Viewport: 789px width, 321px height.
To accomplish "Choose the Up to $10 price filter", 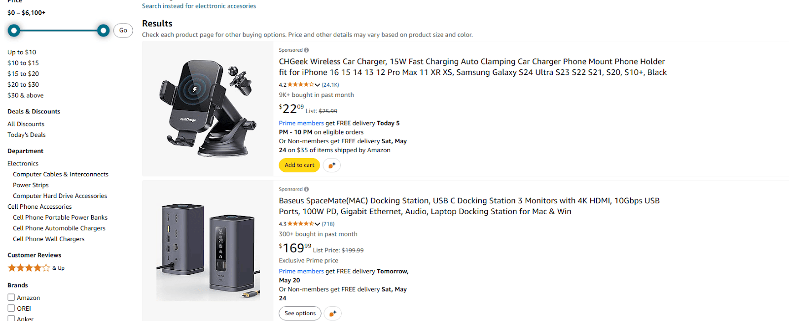I will click(x=22, y=52).
